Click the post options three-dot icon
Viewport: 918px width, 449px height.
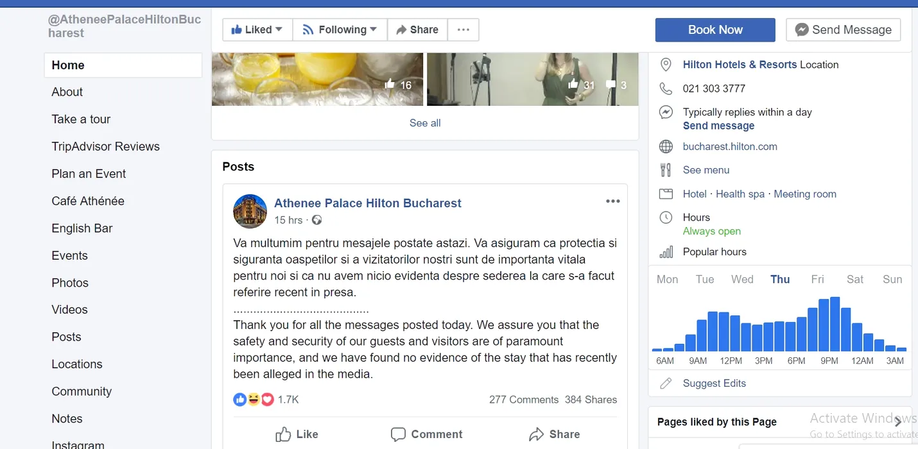click(x=612, y=201)
